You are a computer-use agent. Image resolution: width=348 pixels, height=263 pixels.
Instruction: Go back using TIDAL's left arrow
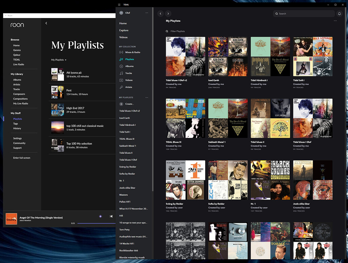[x=160, y=13]
